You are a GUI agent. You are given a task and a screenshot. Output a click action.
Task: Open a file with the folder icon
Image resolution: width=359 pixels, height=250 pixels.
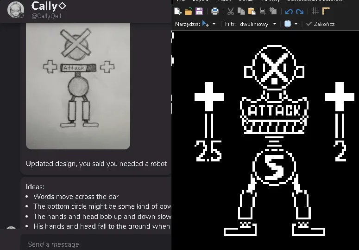coord(189,11)
